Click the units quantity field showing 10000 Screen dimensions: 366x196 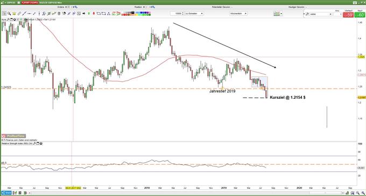176,13
